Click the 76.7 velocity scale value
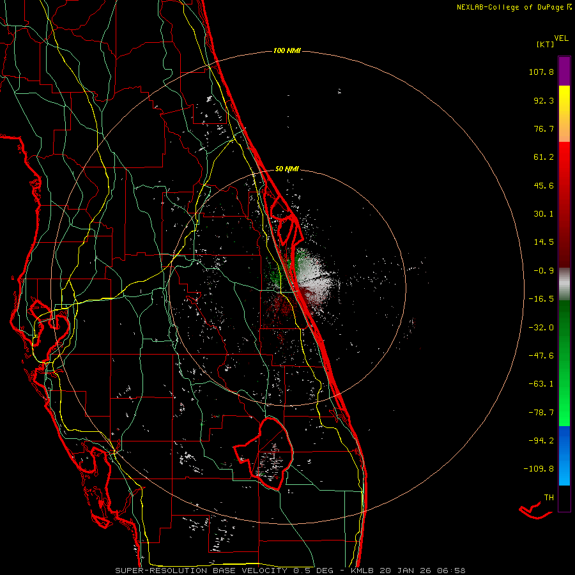The width and height of the screenshot is (575, 575). click(x=544, y=128)
